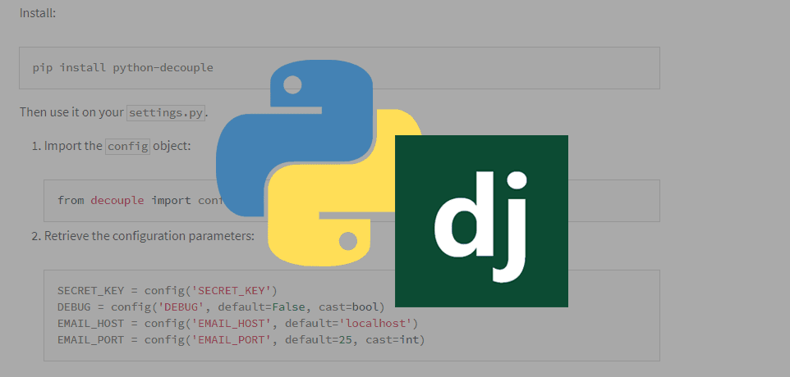Viewport: 790px width, 377px height.
Task: Click the pip install python-decouple code block
Action: click(340, 68)
